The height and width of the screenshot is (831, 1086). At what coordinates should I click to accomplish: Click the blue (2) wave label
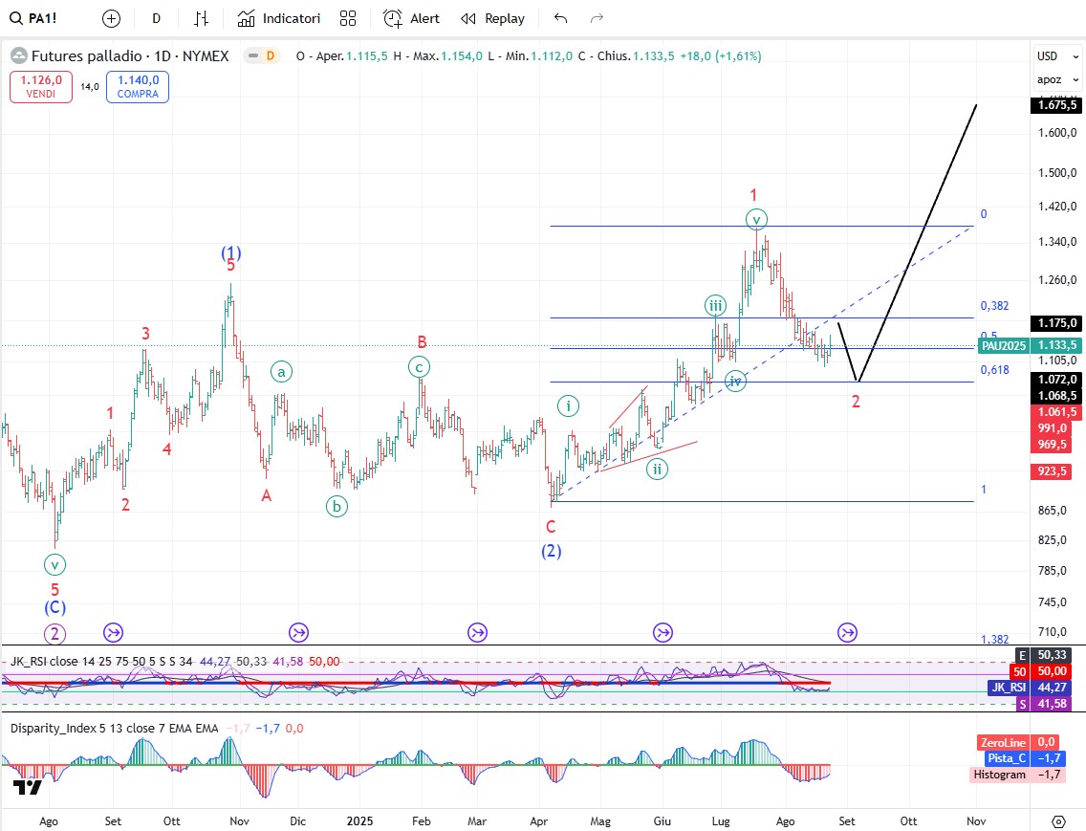(x=552, y=551)
